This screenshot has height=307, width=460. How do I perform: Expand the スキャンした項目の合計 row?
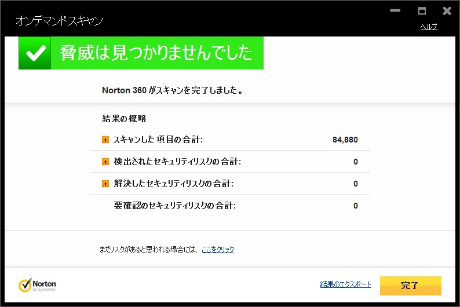pos(105,140)
